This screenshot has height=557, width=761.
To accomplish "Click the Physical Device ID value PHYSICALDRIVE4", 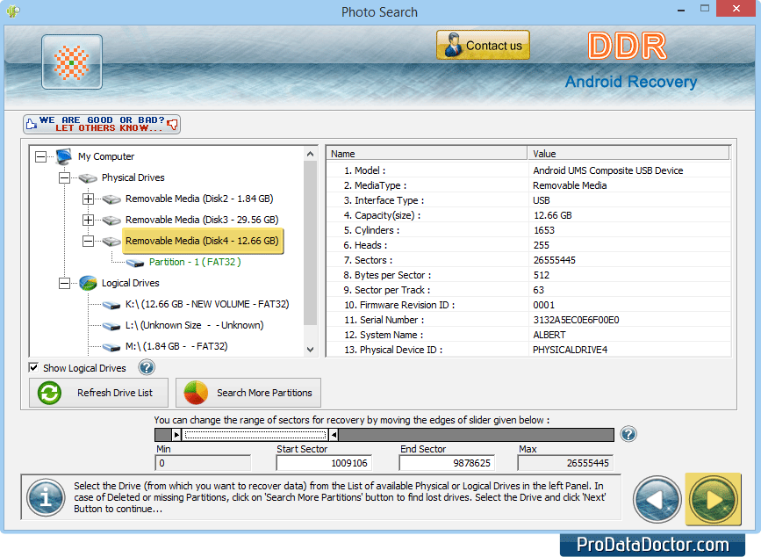I will (x=570, y=350).
